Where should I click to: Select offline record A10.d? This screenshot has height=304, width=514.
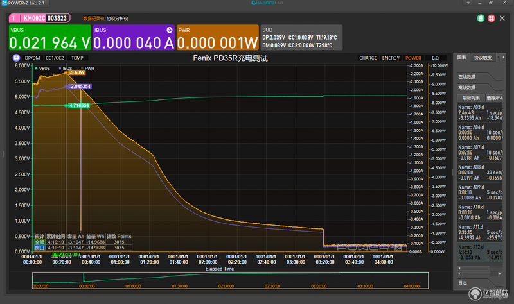[480, 212]
